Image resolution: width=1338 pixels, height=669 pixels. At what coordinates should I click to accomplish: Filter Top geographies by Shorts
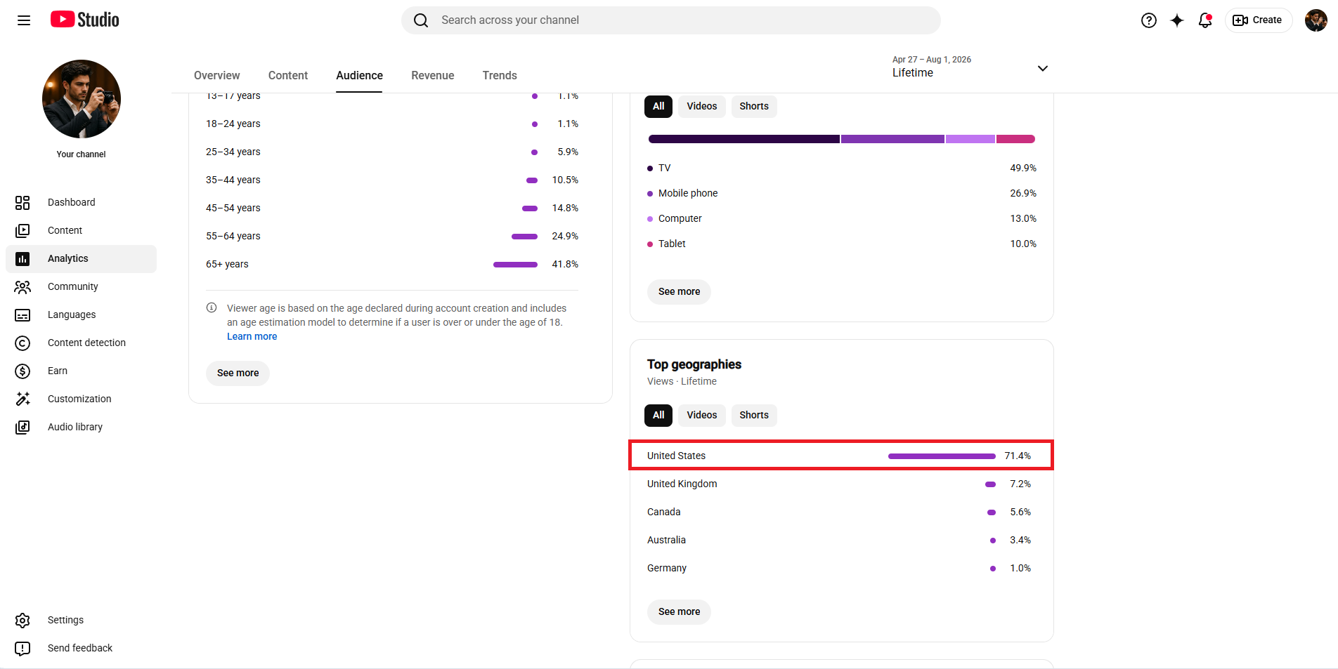tap(754, 416)
